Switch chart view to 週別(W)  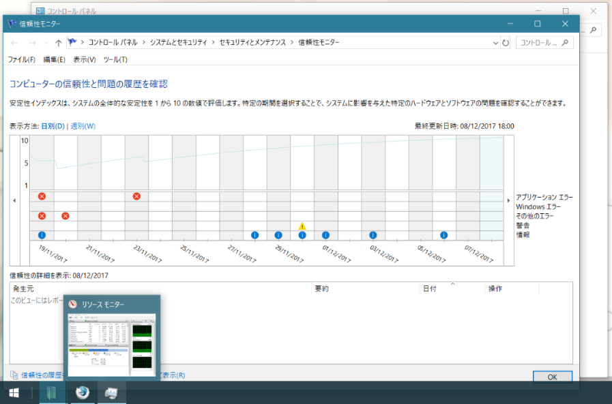83,126
